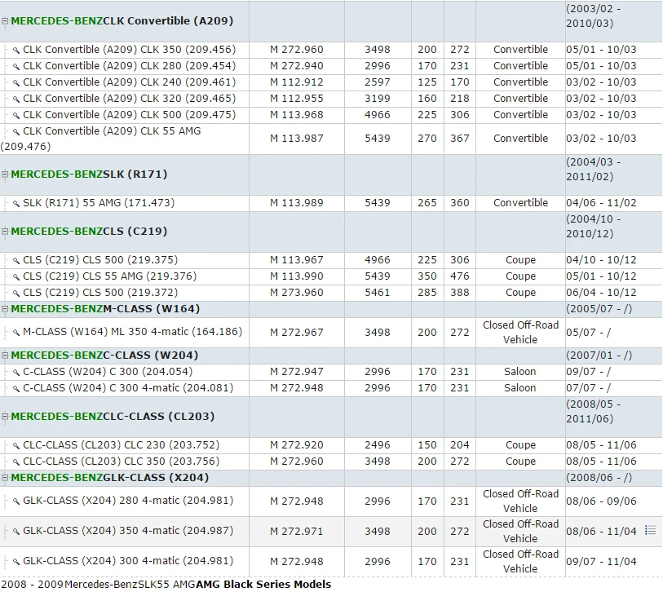The height and width of the screenshot is (592, 663).
Task: Click magnifier icon beside CLS 500 (219.372)
Action: [x=16, y=294]
